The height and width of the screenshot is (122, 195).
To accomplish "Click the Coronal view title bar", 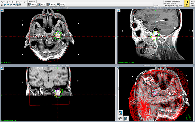I will (58, 66).
